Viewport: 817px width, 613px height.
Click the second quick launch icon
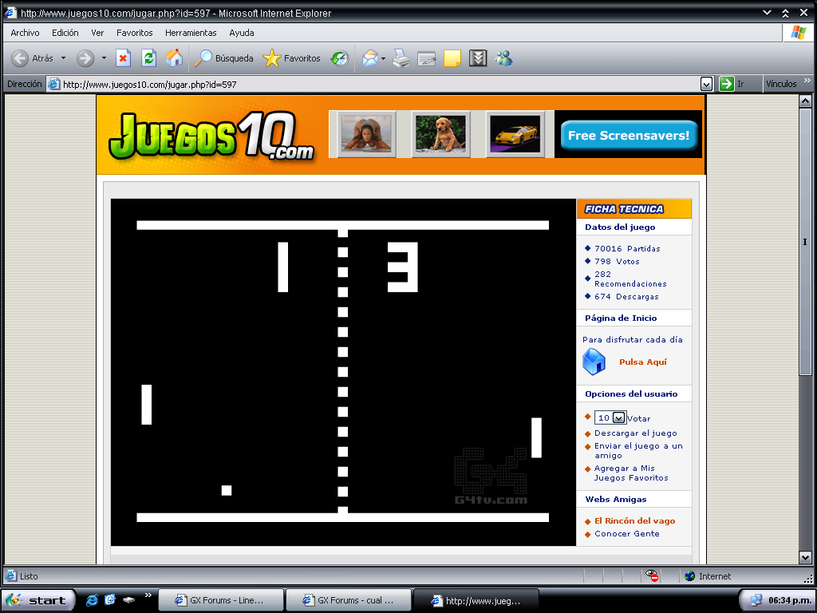coord(110,600)
